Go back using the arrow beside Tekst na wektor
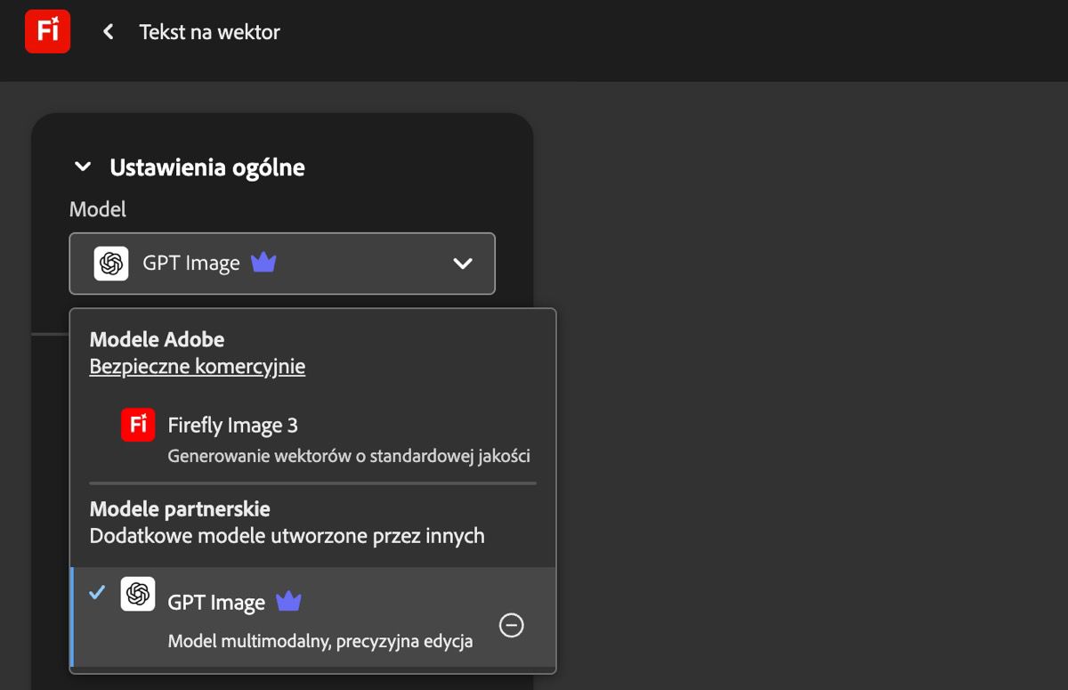The width and height of the screenshot is (1068, 690). pos(109,32)
